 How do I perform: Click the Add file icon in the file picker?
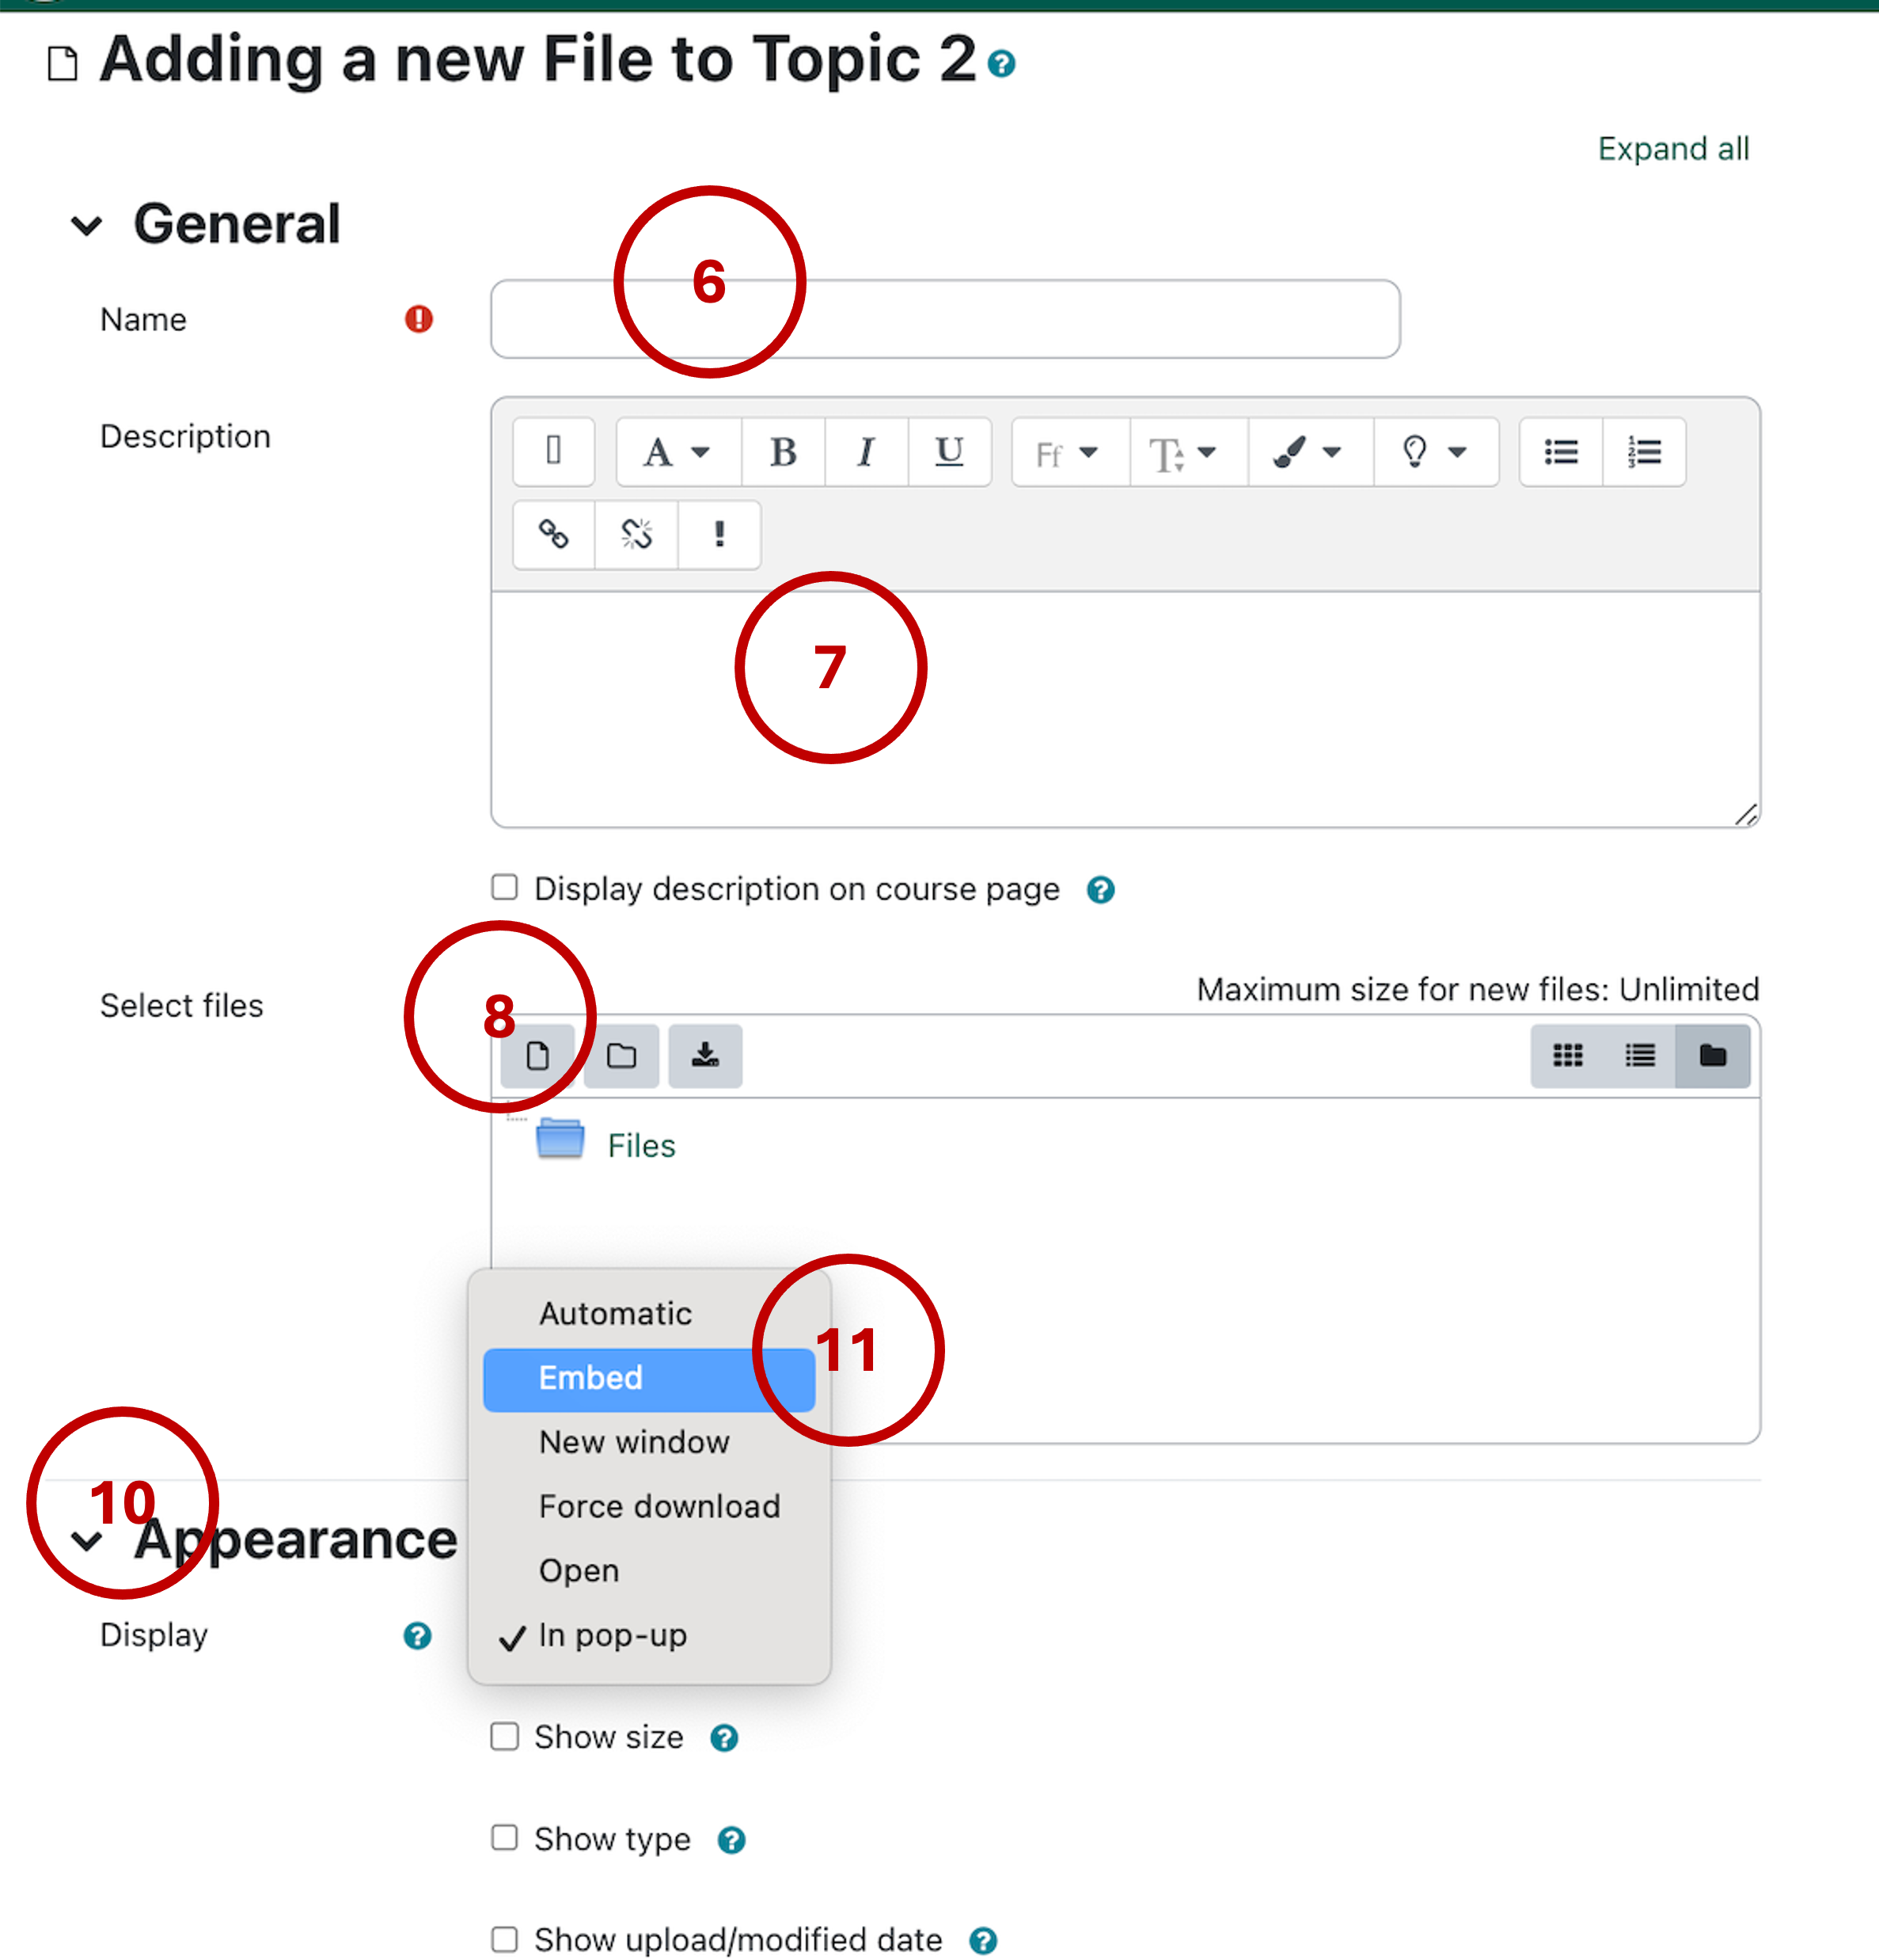(x=539, y=1056)
